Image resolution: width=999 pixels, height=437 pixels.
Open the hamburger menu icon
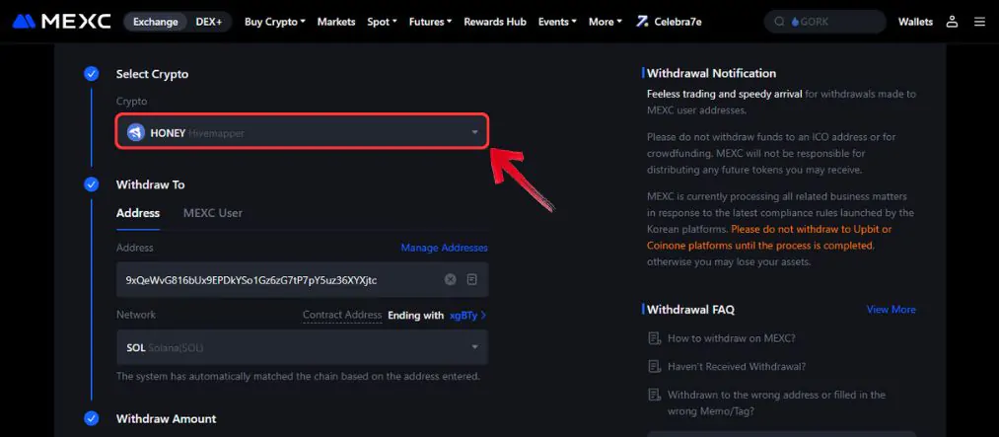click(x=980, y=22)
